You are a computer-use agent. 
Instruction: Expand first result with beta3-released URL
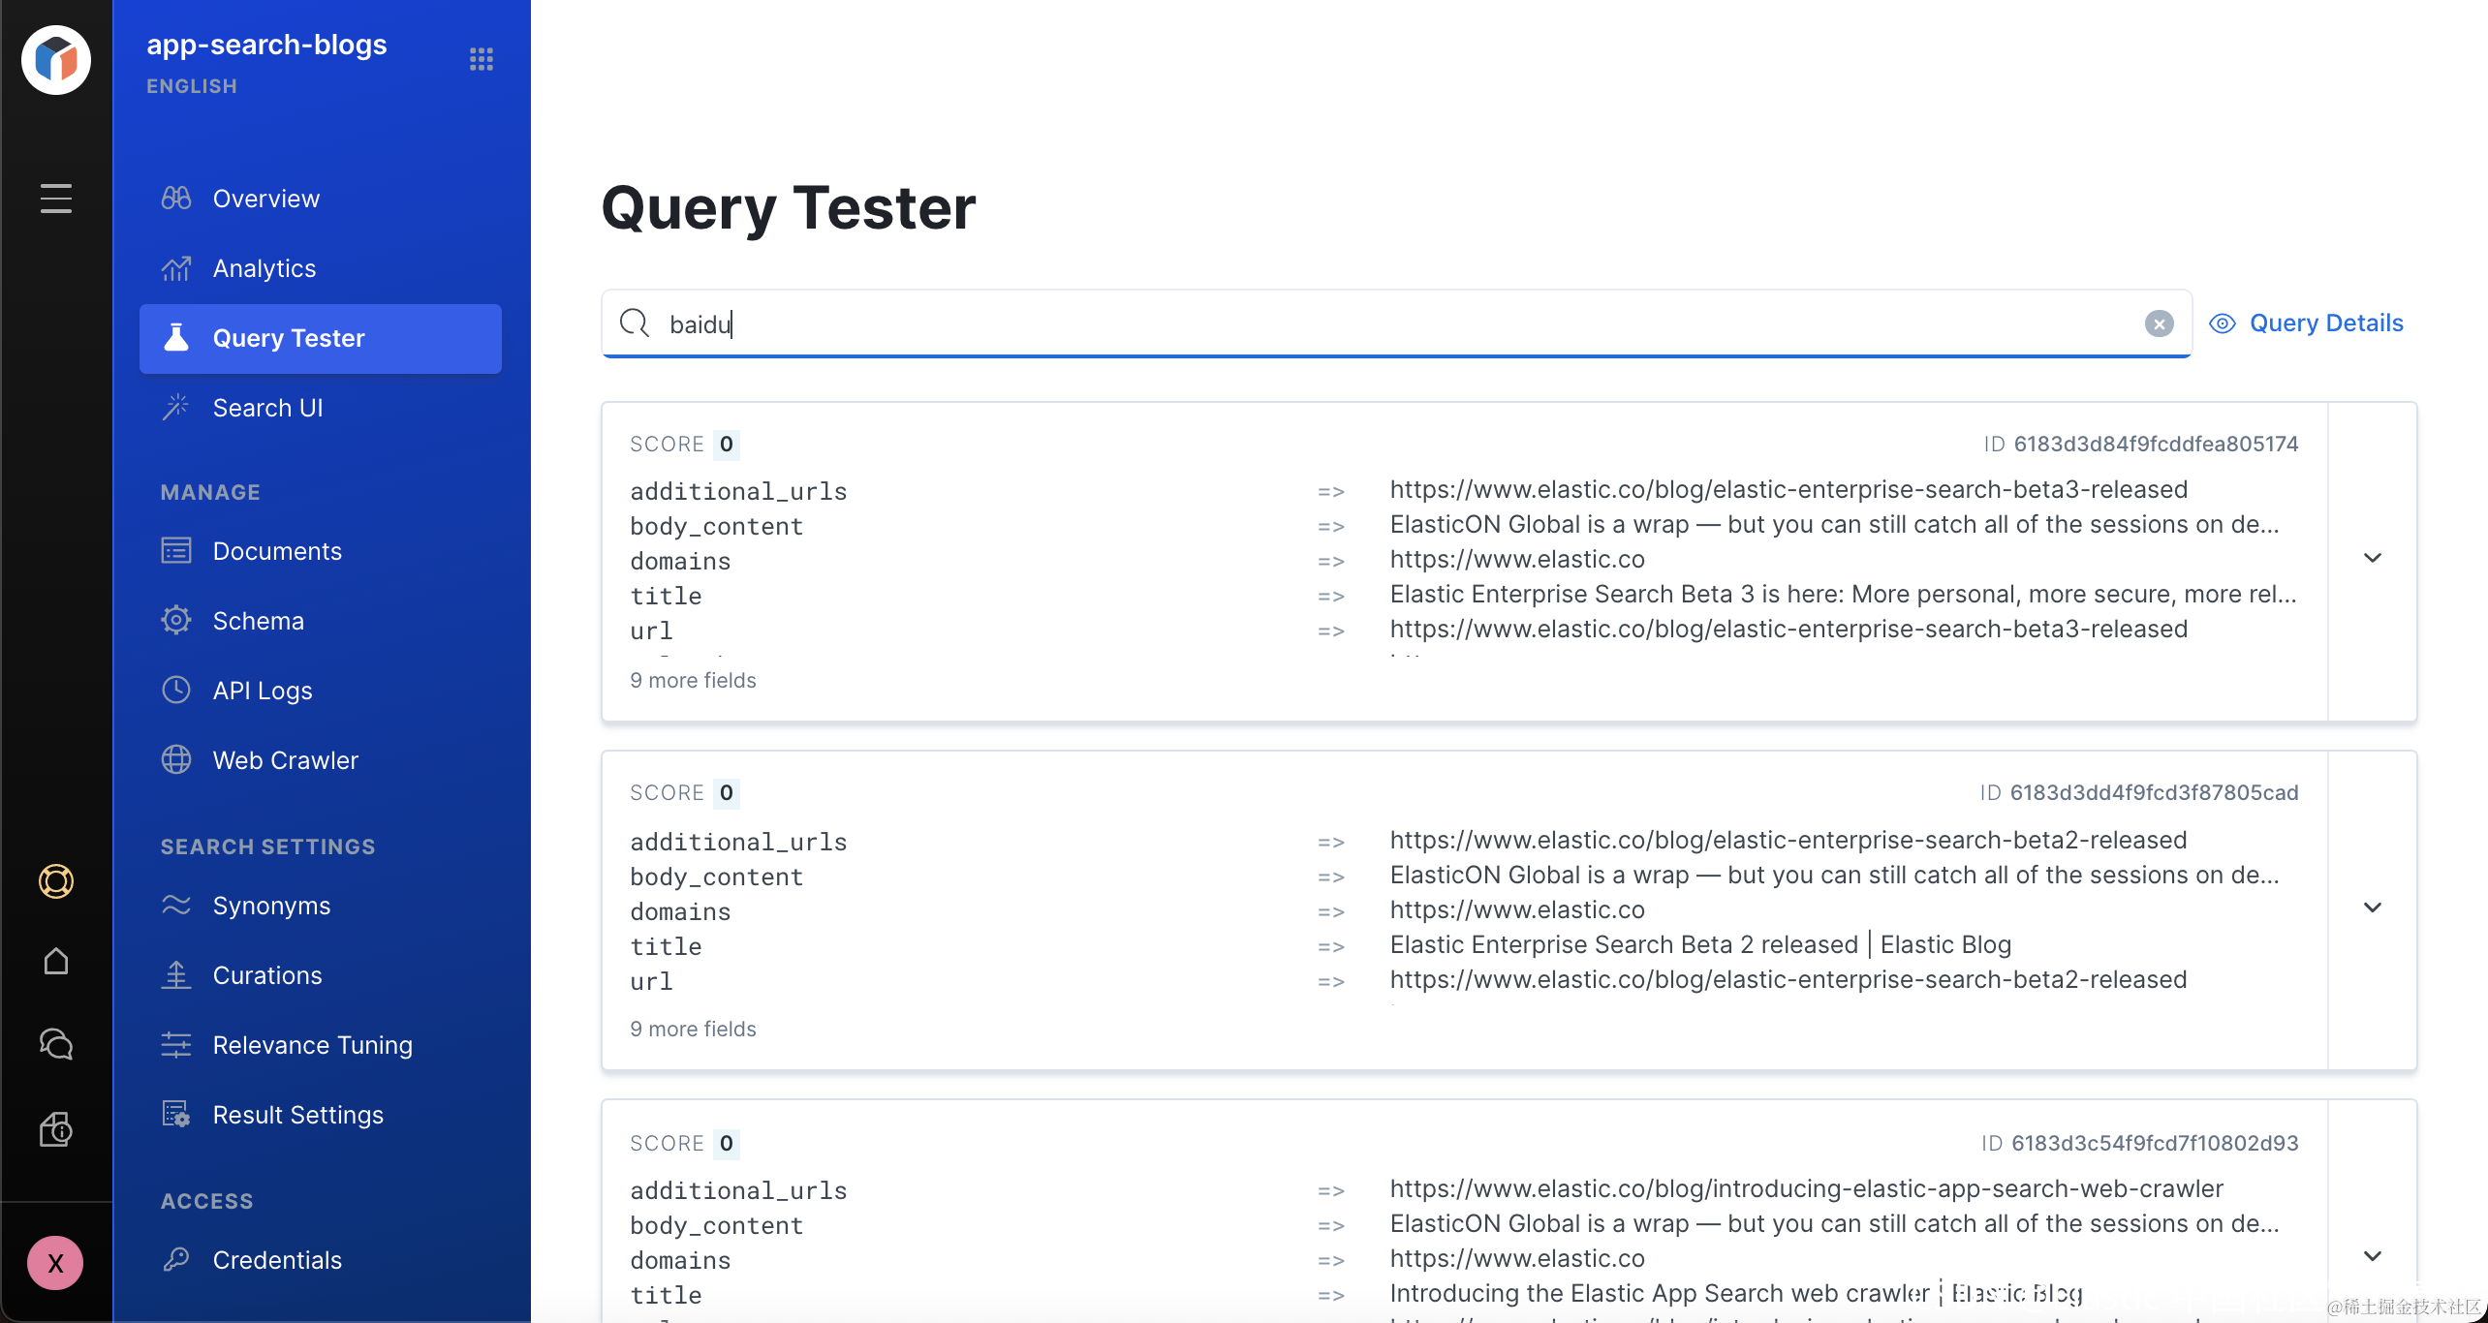pos(2373,558)
